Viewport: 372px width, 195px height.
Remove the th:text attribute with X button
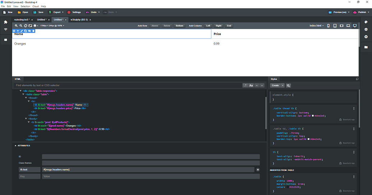click(258, 170)
